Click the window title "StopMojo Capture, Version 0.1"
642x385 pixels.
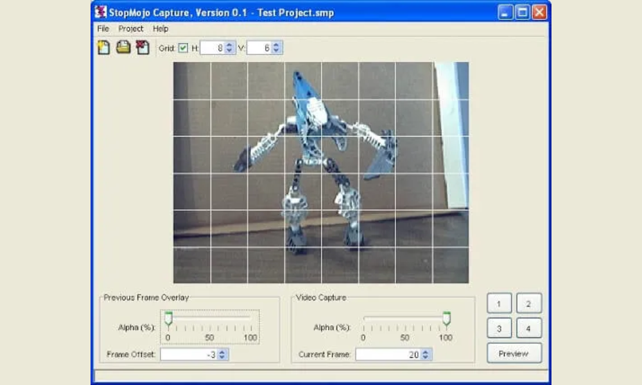pos(178,13)
